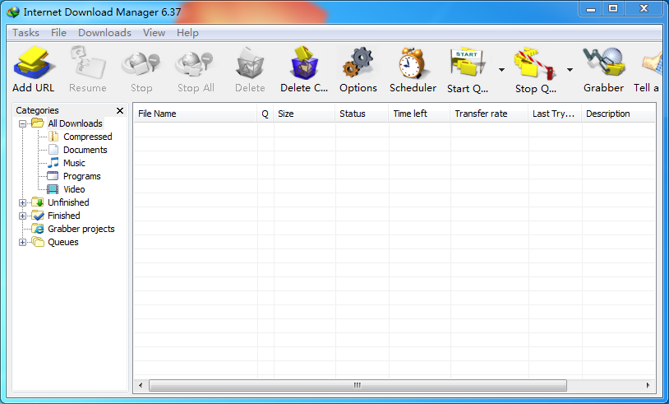Click the Resume toolbar icon
The image size is (669, 404).
(x=87, y=63)
